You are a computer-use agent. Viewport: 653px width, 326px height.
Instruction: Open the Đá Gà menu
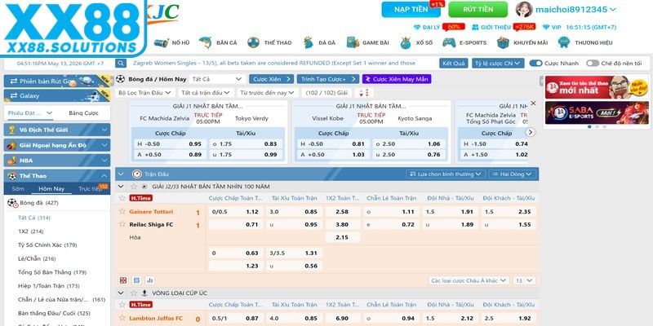(319, 42)
